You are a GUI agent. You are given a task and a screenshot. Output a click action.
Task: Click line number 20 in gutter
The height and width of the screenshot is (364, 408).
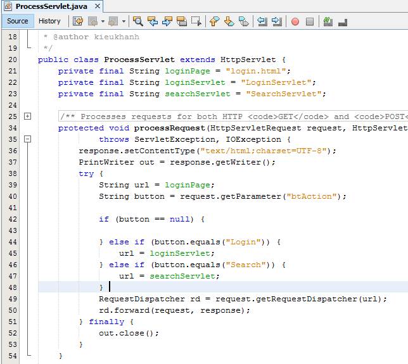13,60
